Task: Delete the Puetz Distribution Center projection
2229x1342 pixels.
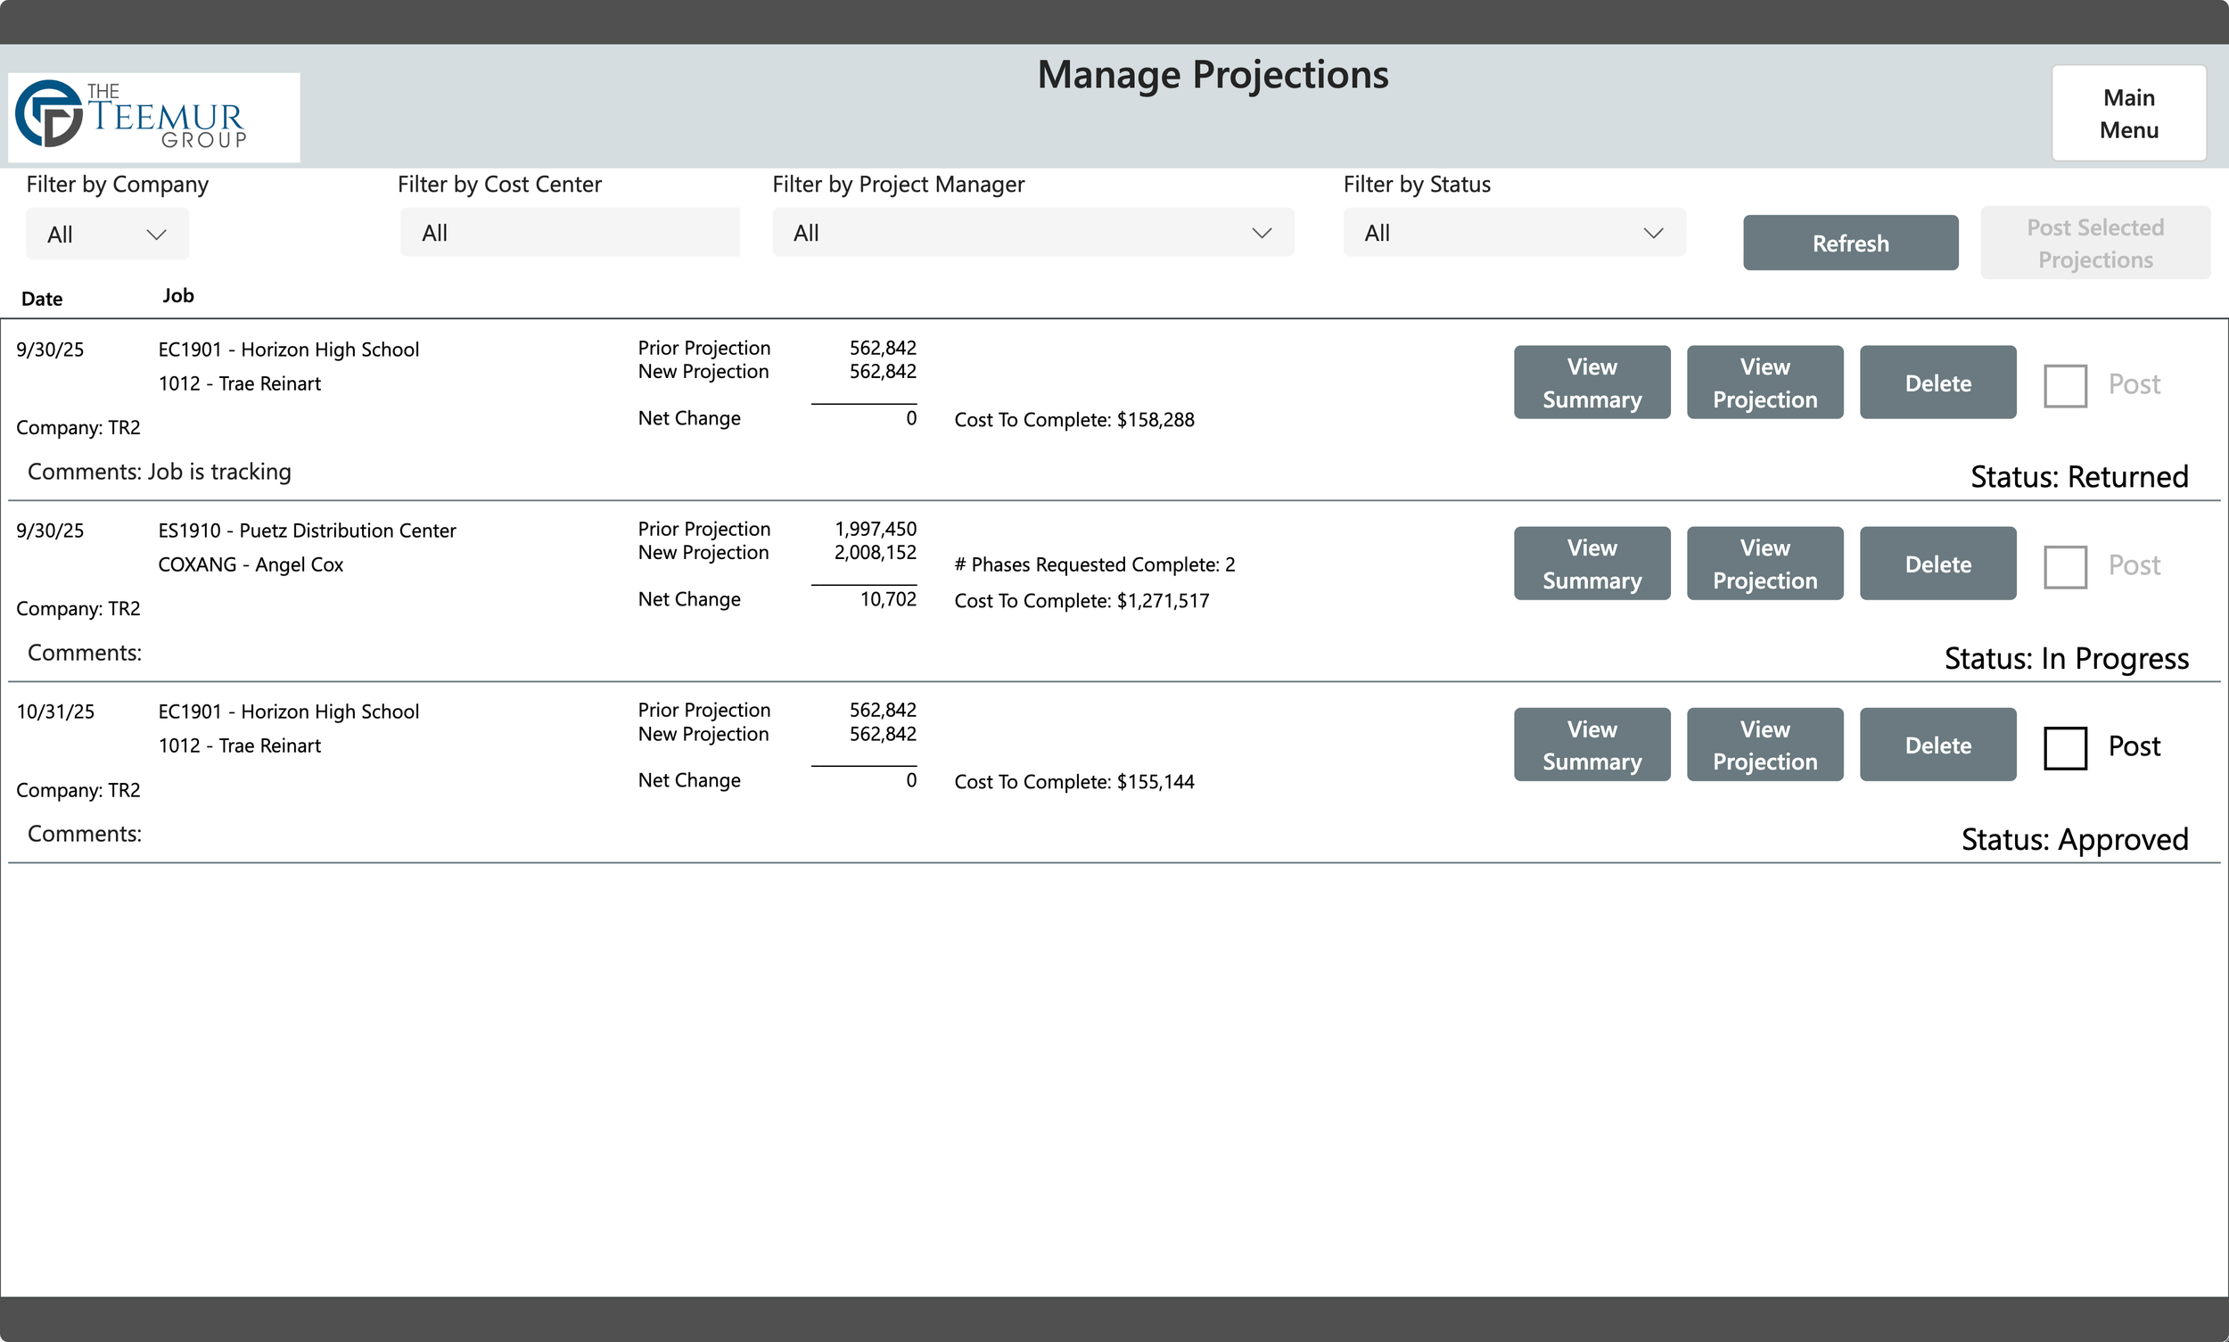Action: point(1937,564)
